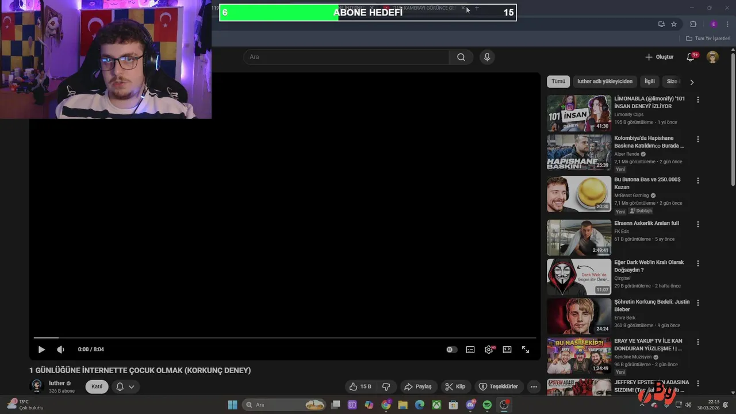Open Task View from the taskbar

point(336,405)
